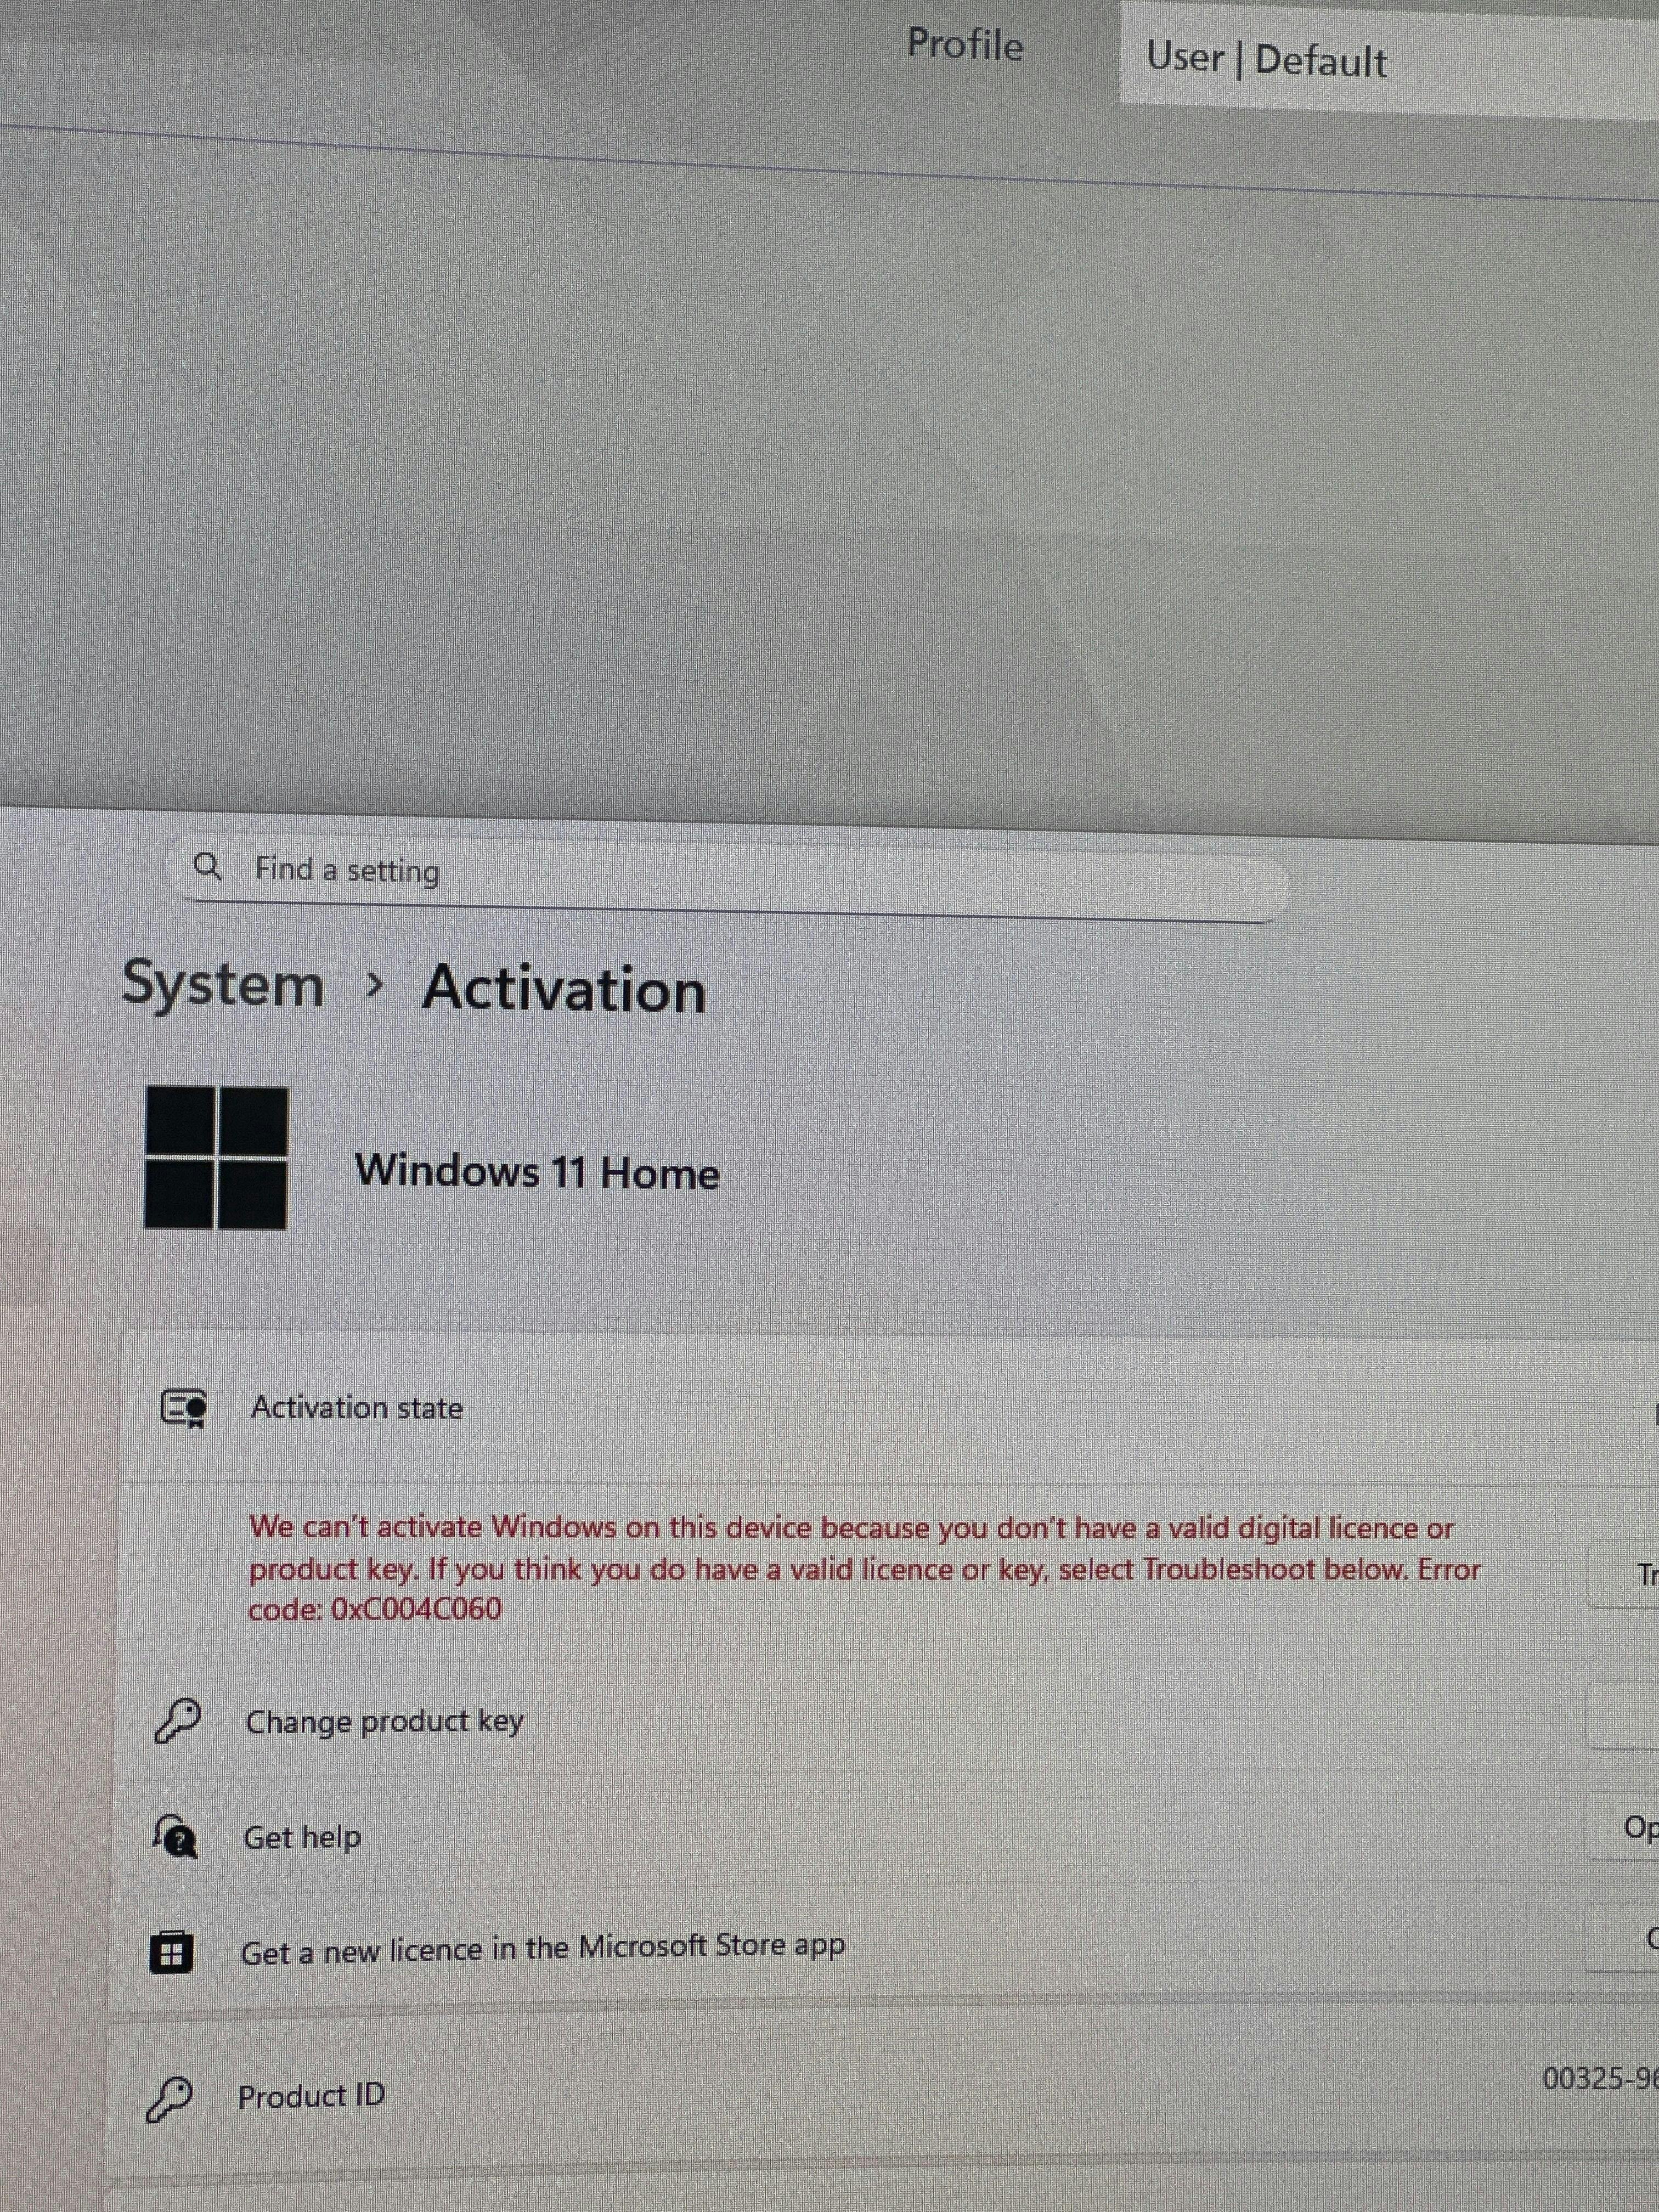The height and width of the screenshot is (2212, 1659).
Task: Click the Activation state certificate icon
Action: 184,1408
